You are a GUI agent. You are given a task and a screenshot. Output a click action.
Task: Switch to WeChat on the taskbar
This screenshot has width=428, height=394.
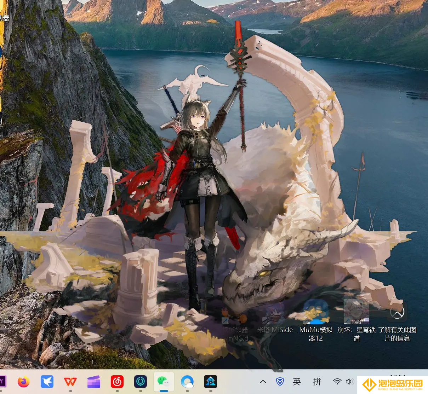(x=164, y=382)
